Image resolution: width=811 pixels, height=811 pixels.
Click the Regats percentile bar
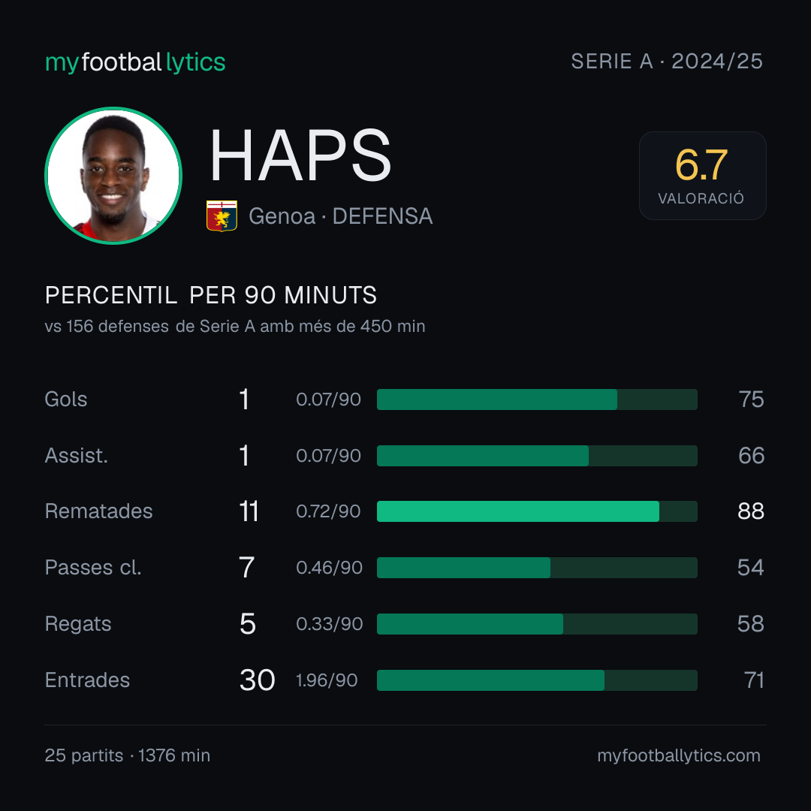(x=537, y=624)
